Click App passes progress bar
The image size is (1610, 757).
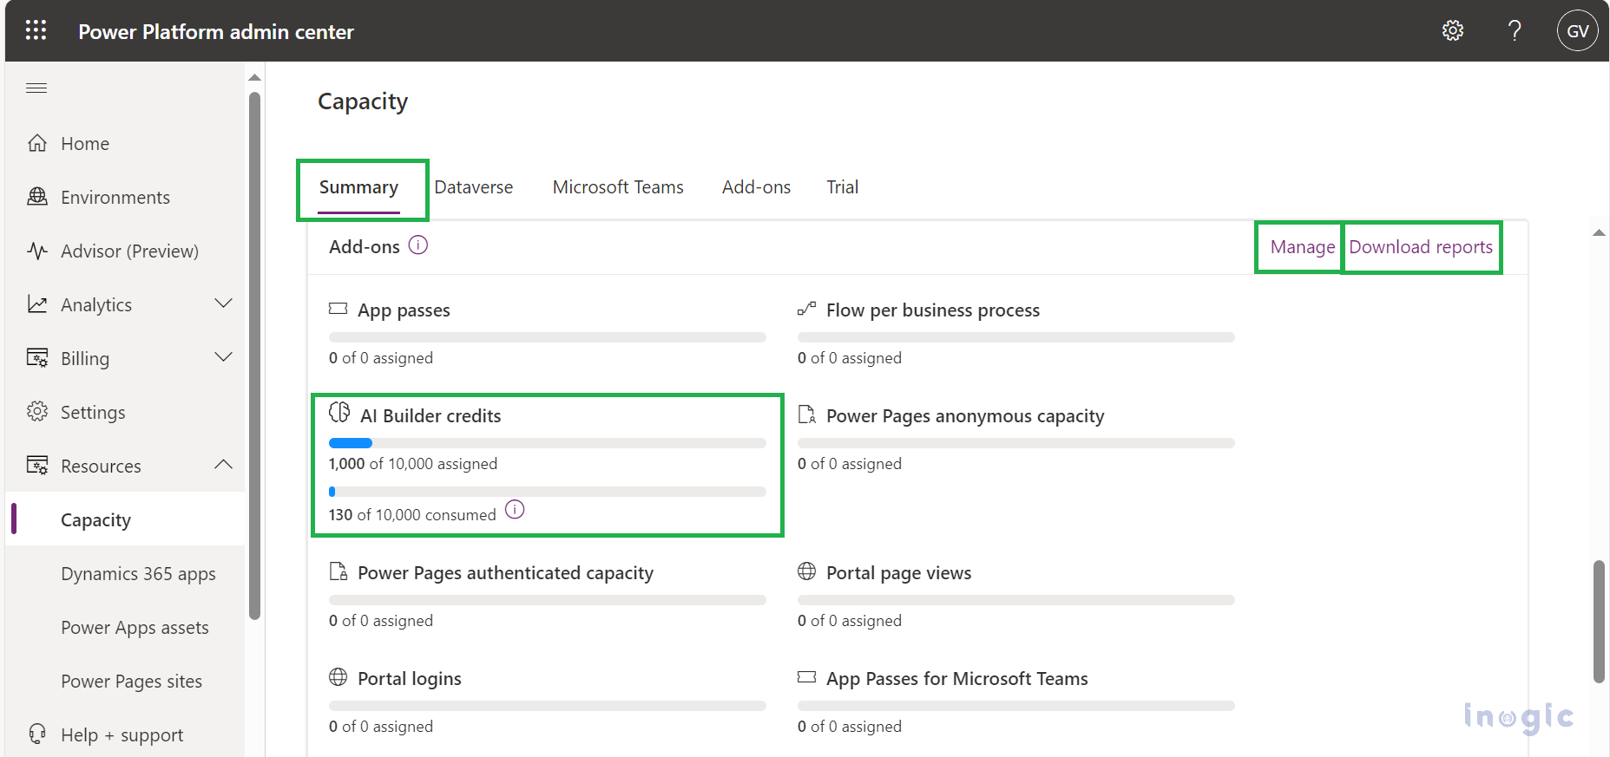tap(547, 337)
